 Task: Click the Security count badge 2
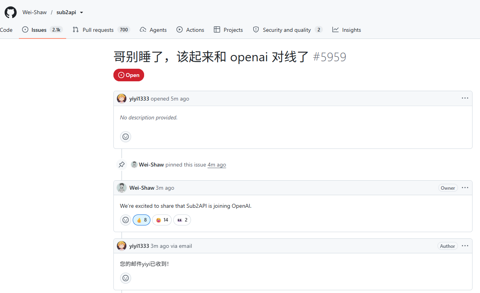(x=319, y=30)
